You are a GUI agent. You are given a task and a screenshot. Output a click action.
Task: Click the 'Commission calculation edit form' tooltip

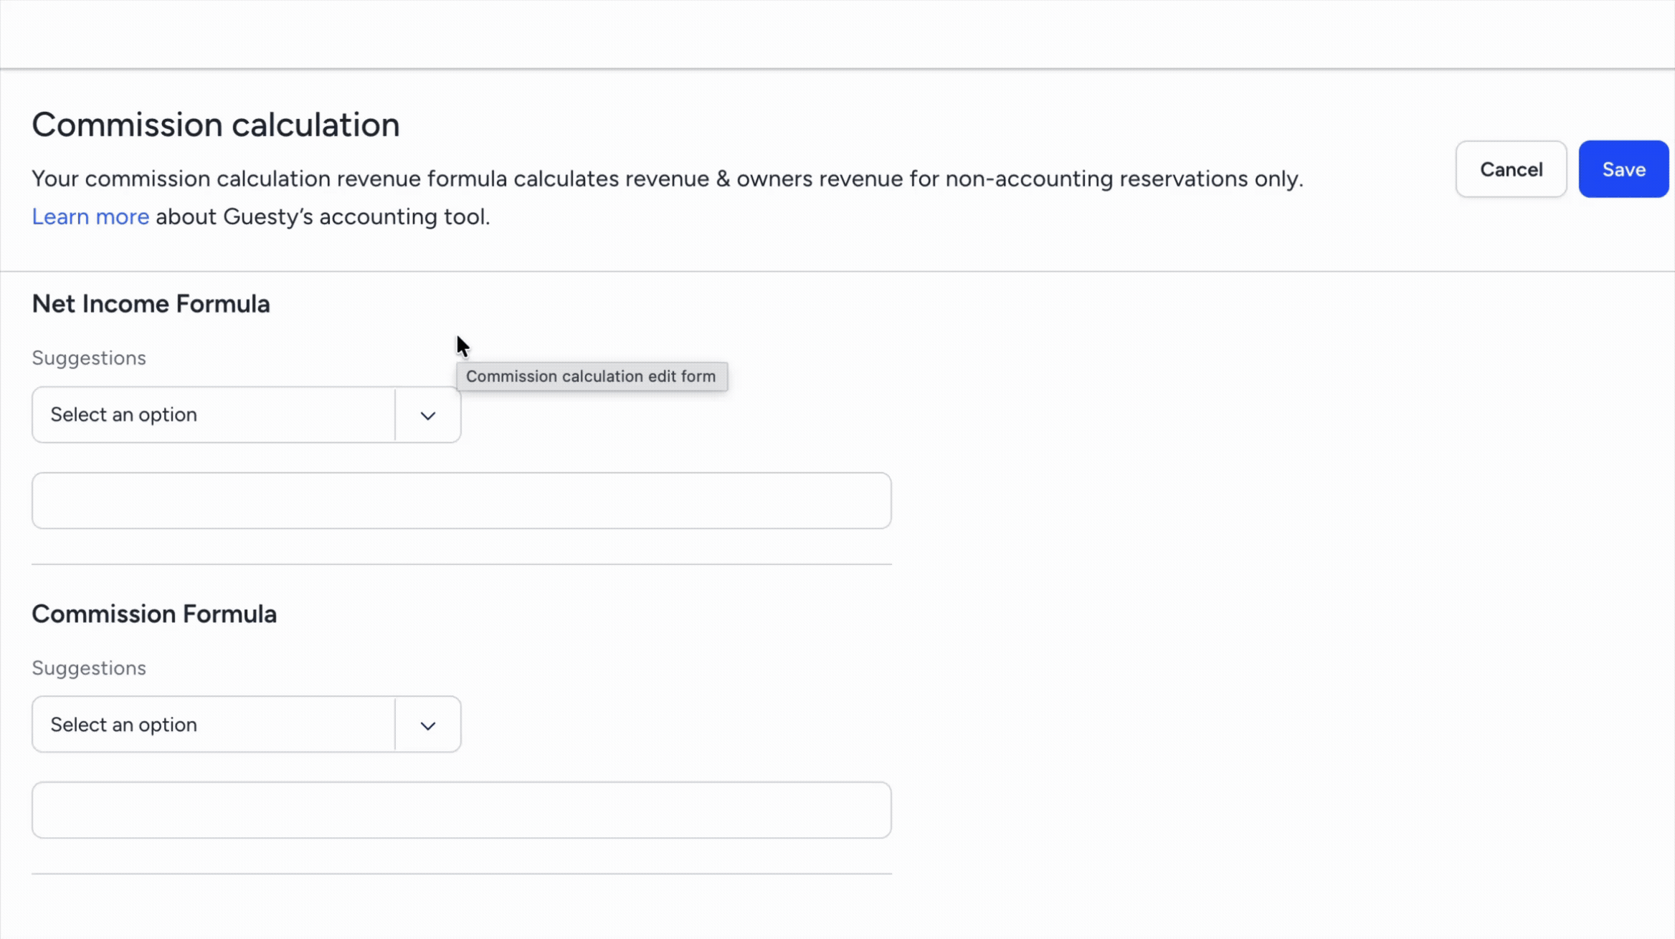point(592,376)
